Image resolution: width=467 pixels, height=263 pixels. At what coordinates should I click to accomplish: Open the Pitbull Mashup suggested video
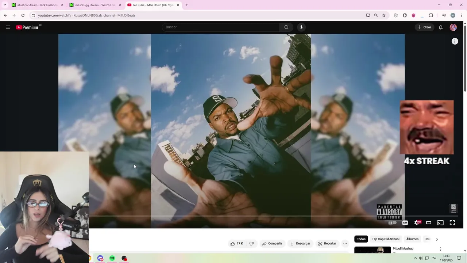[x=403, y=249]
